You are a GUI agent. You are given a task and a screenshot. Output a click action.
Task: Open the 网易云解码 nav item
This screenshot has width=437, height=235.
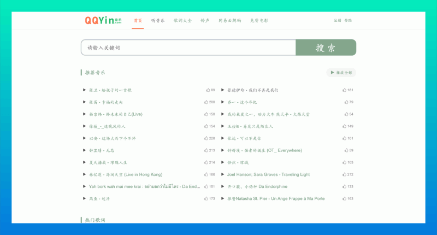coord(229,20)
